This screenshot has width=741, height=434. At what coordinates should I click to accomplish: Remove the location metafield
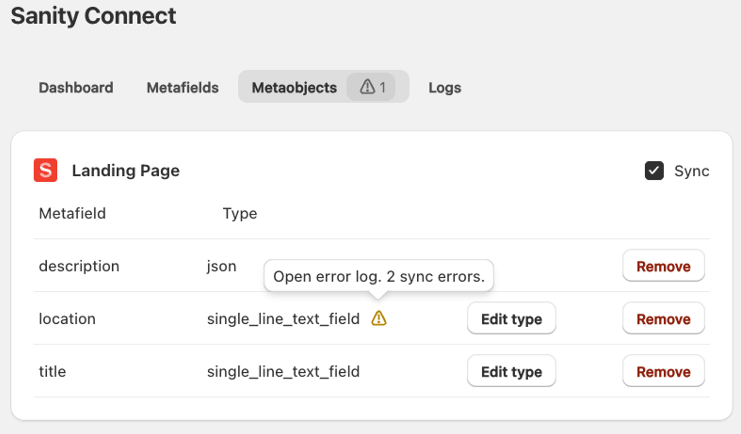click(x=663, y=319)
